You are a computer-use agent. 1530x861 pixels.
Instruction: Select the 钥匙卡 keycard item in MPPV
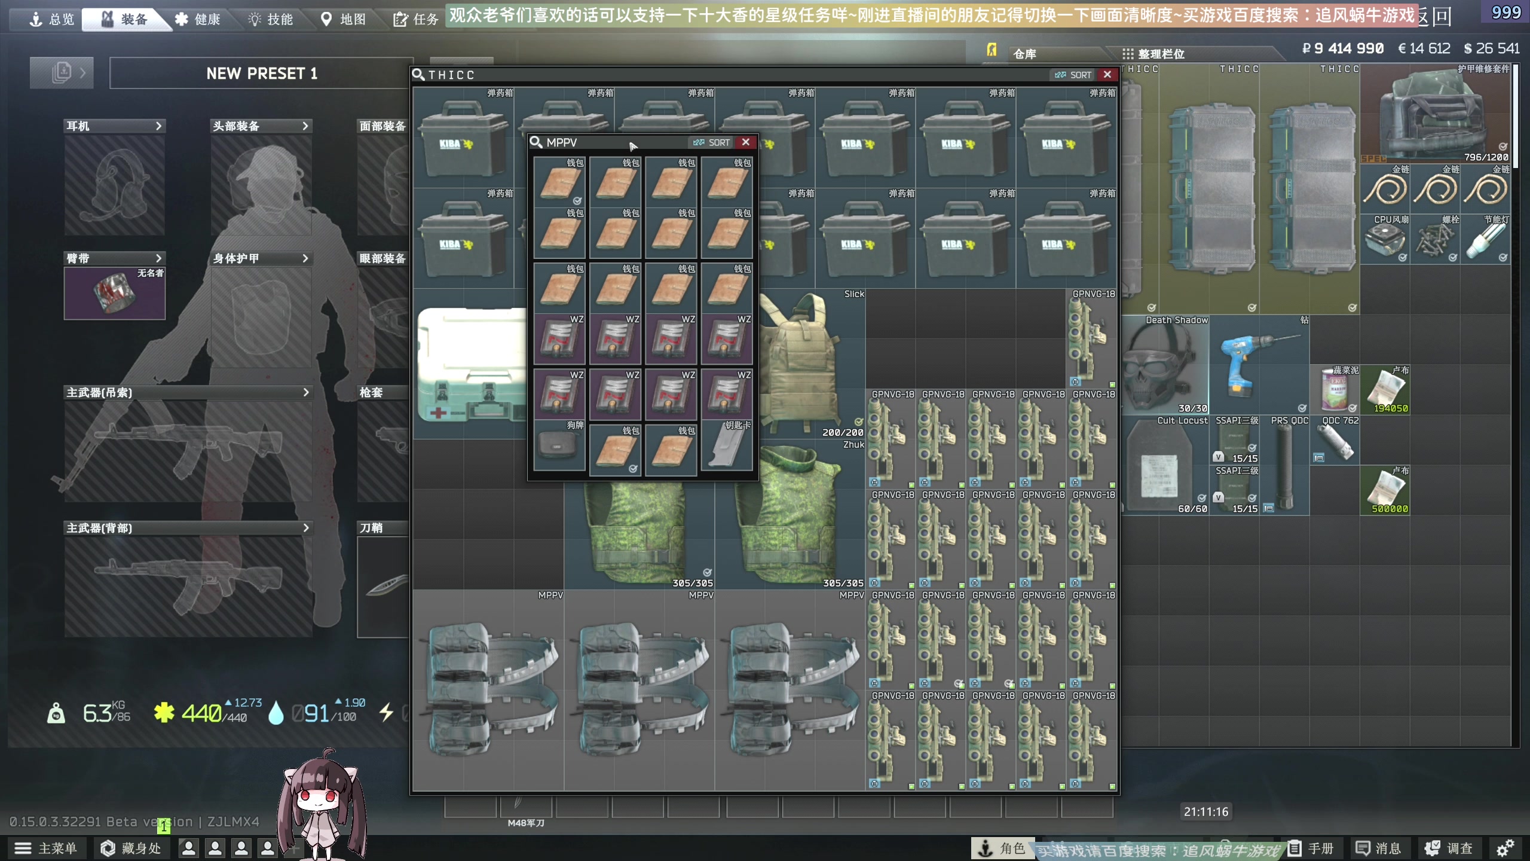click(727, 445)
